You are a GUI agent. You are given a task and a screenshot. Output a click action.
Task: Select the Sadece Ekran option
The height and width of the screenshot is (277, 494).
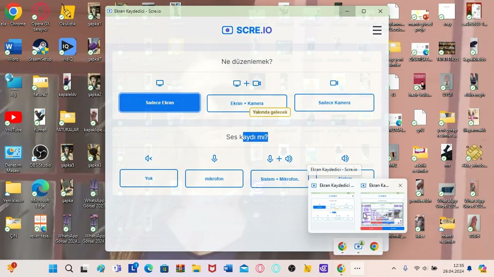160,103
